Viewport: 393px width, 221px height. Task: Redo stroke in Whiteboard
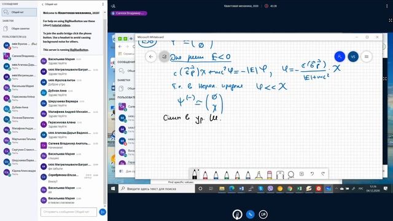click(x=323, y=174)
